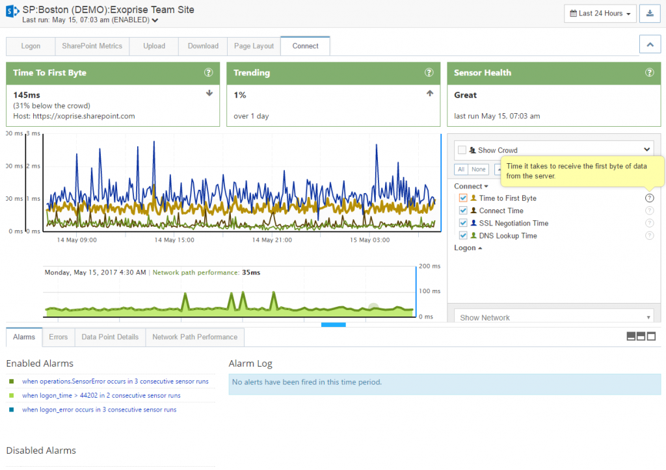This screenshot has height=470, width=666.
Task: Click the Trending panel question mark icon
Action: [x=429, y=73]
